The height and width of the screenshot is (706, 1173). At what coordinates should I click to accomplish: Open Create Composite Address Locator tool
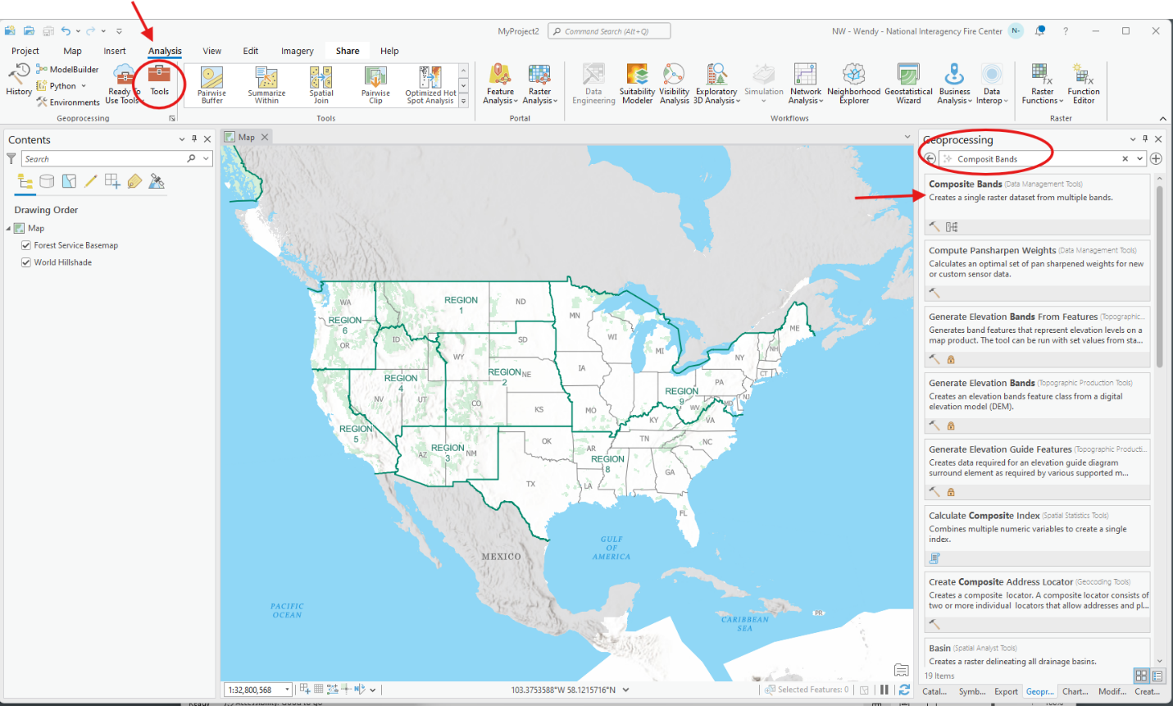point(1037,603)
